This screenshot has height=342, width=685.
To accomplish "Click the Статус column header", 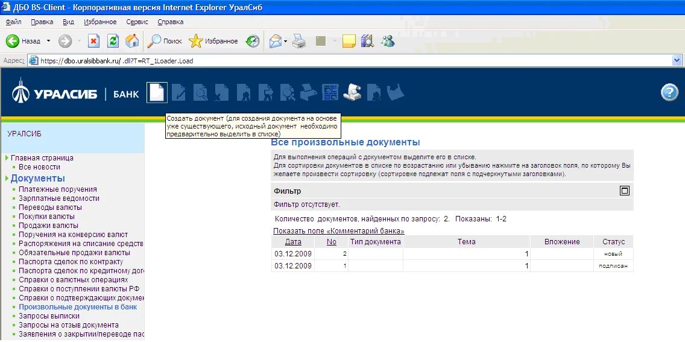I will 613,241.
